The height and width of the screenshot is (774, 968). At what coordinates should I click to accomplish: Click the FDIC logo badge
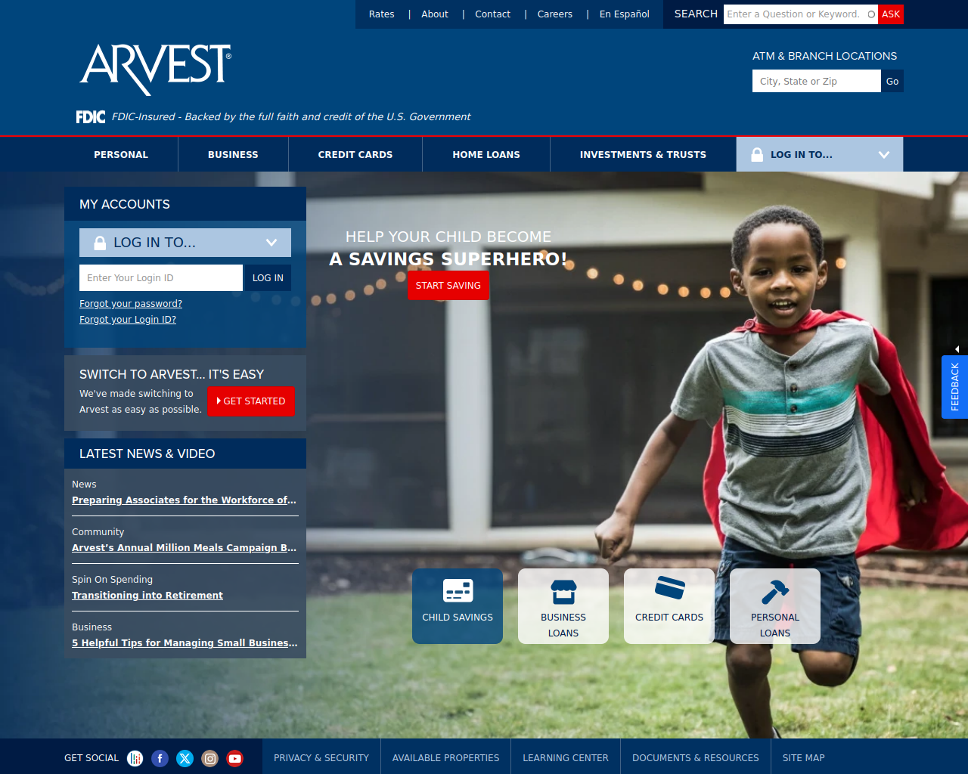pyautogui.click(x=91, y=116)
